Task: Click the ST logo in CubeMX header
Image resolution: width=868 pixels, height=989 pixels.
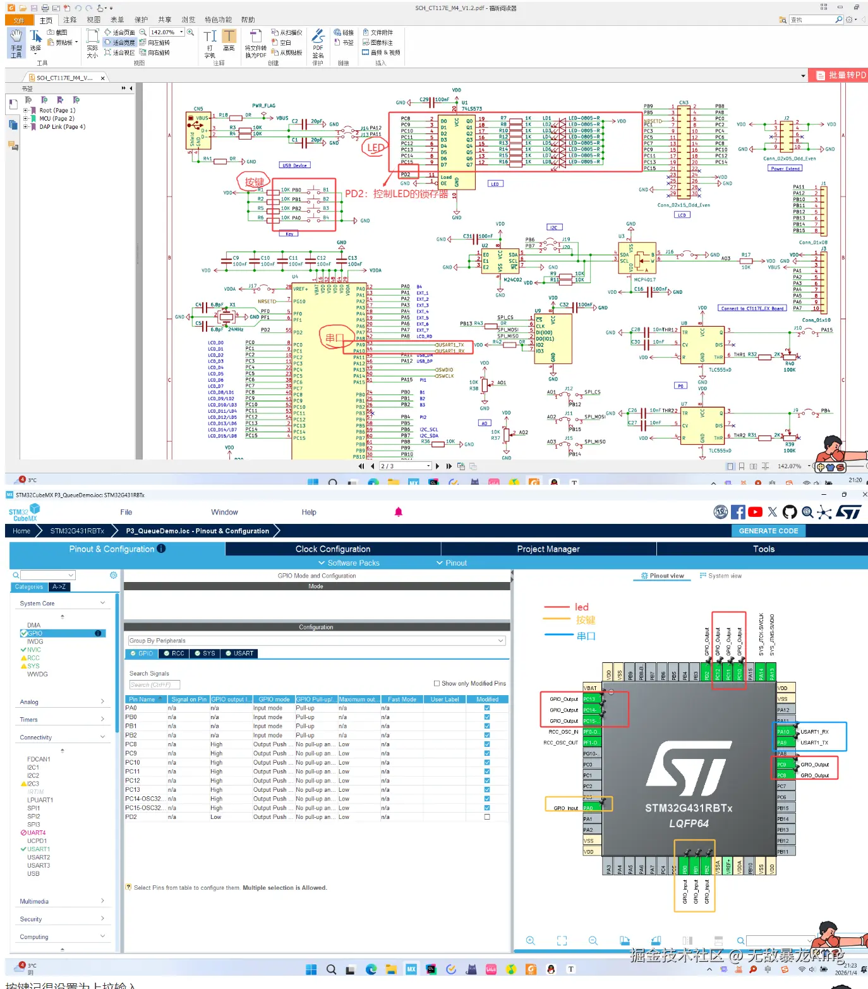Action: [x=848, y=513]
